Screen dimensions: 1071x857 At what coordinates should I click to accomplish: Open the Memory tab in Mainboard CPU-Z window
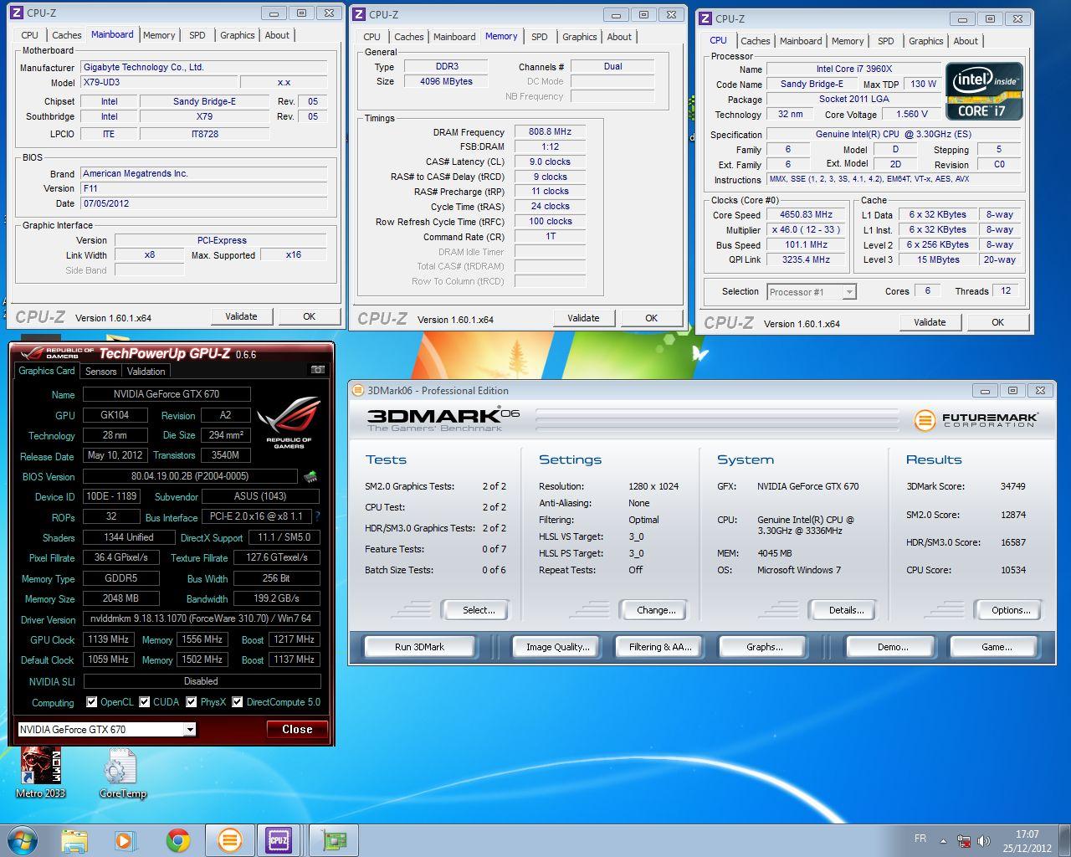point(159,35)
